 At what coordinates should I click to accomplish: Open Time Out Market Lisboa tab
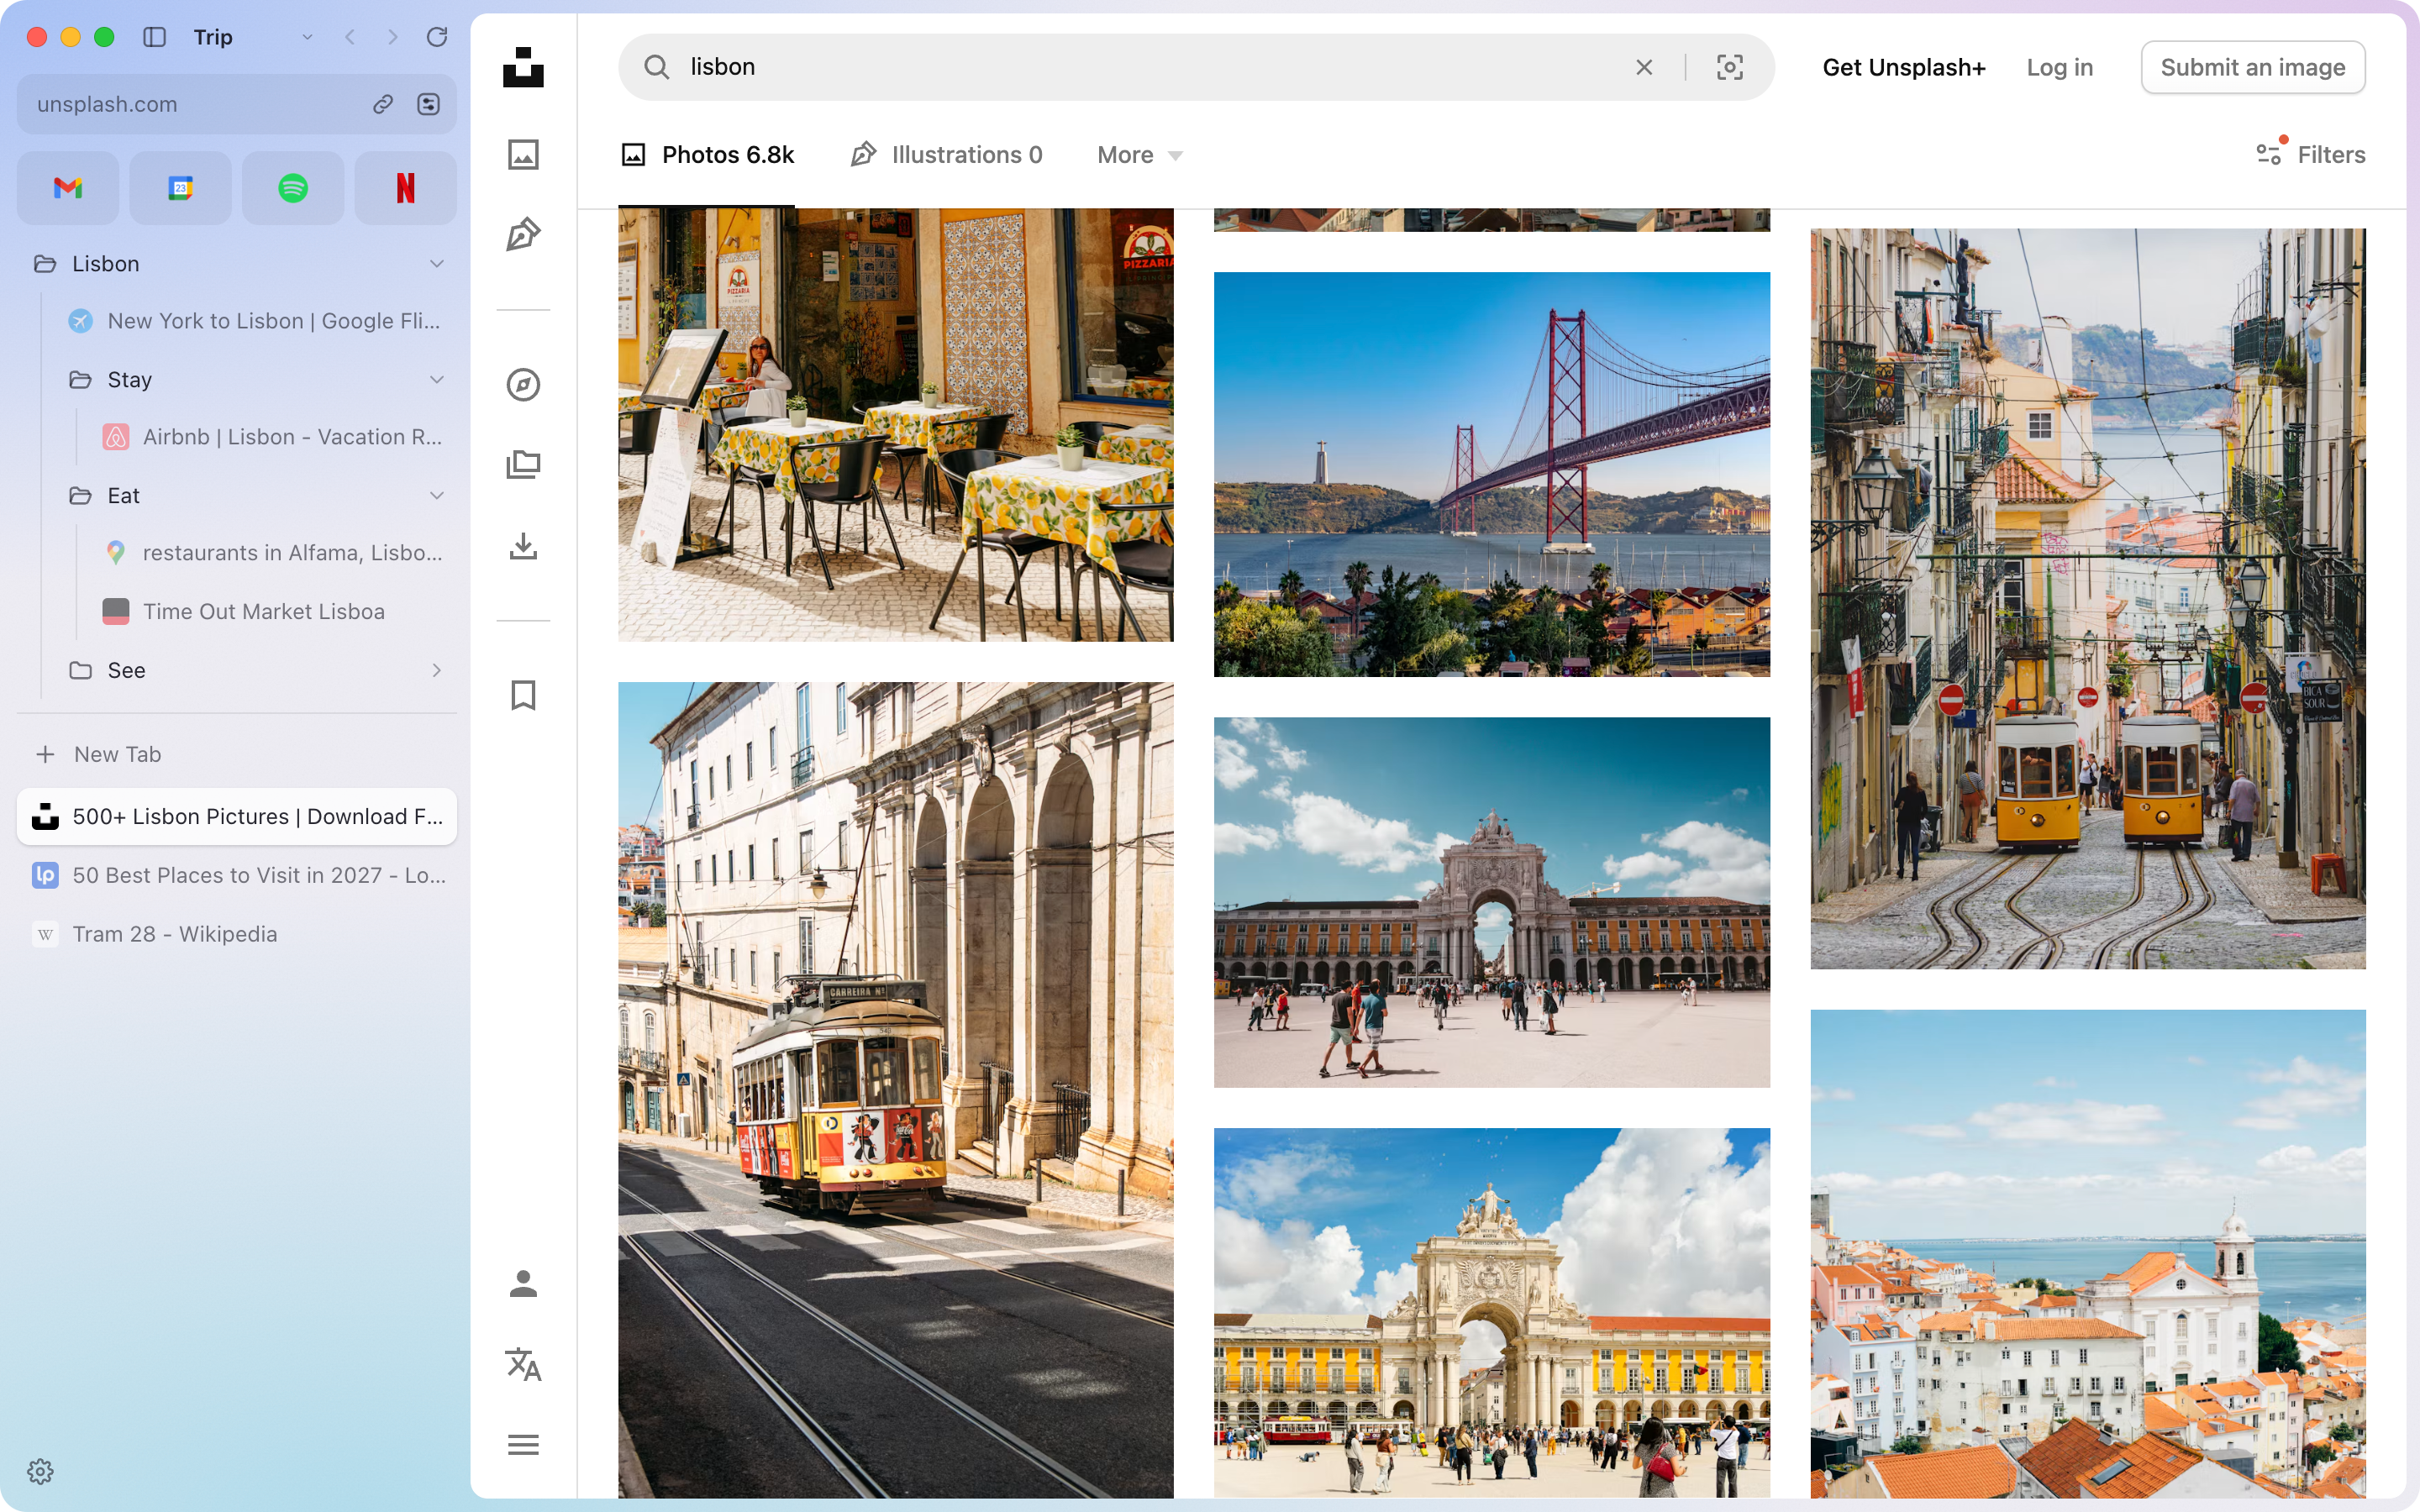point(272,611)
